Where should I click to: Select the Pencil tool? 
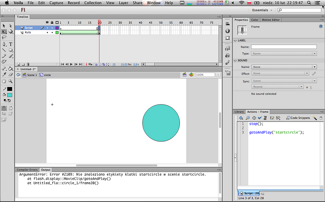4,56
